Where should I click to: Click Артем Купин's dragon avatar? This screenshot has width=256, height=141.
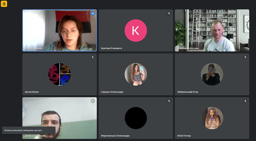click(60, 74)
